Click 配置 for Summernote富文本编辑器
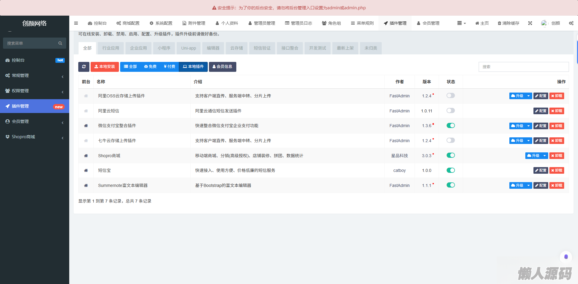 pos(540,185)
